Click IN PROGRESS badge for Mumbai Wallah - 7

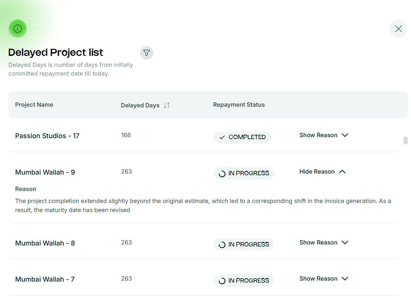244,281
